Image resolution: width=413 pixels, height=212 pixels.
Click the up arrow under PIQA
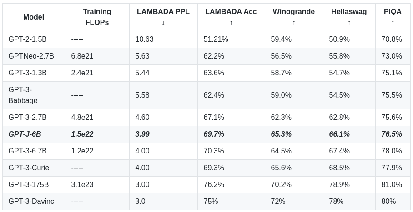pos(393,23)
